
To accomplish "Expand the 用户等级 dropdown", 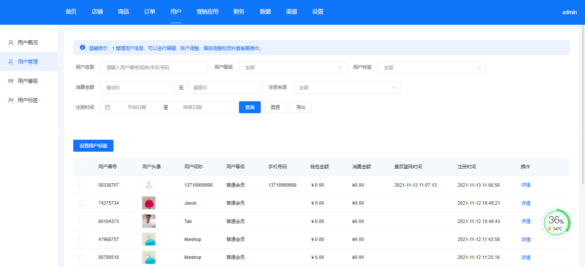I will click(292, 67).
